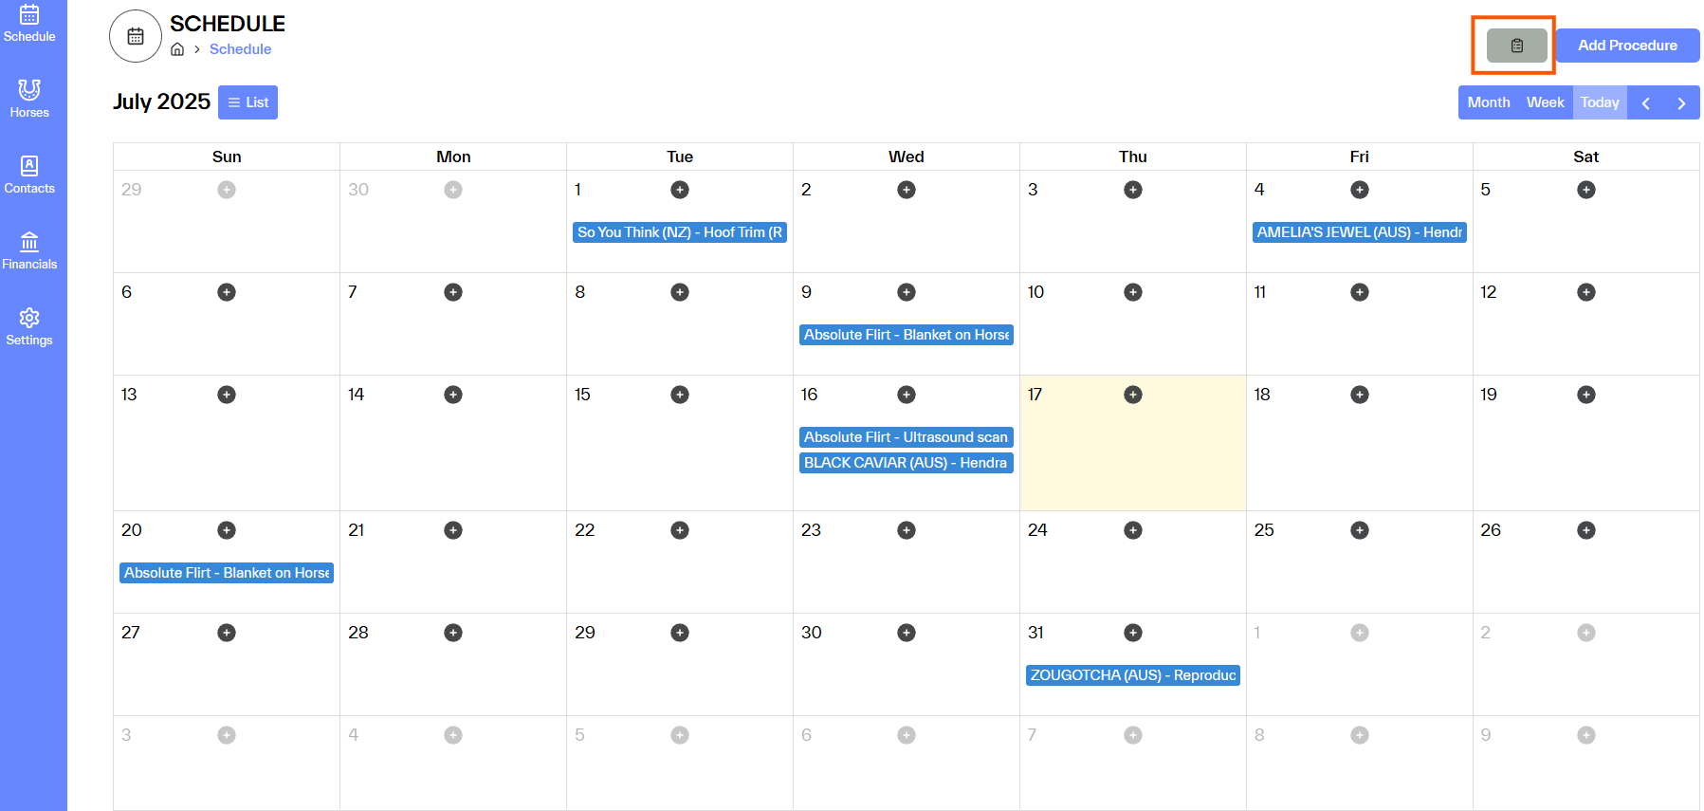Viewport: 1704px width, 811px height.
Task: Click the clipboard icon beside Add Procedure
Action: pyautogui.click(x=1516, y=46)
